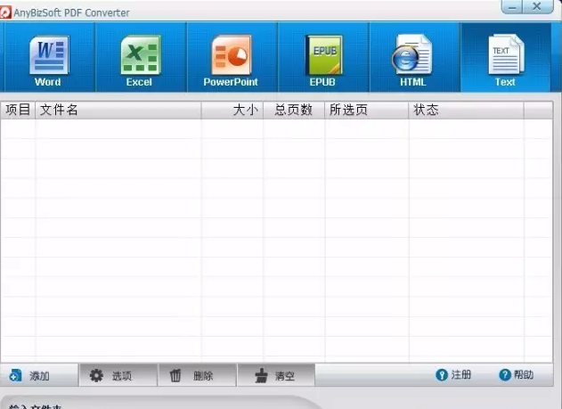This screenshot has width=562, height=409.
Task: Choose the Excel output format icon
Action: 140,57
